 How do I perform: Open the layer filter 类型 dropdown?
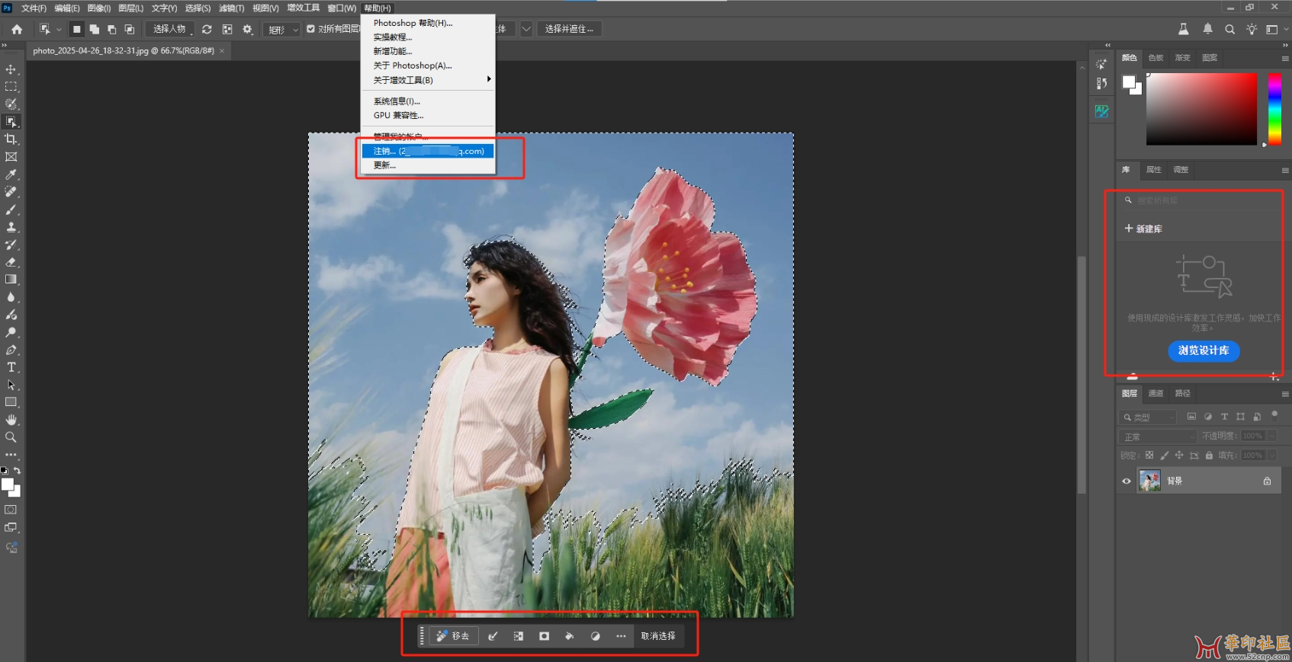tap(1148, 417)
